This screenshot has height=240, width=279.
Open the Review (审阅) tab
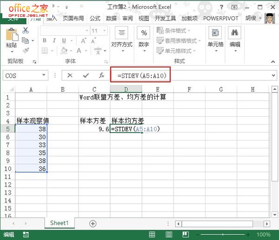[x=127, y=18]
